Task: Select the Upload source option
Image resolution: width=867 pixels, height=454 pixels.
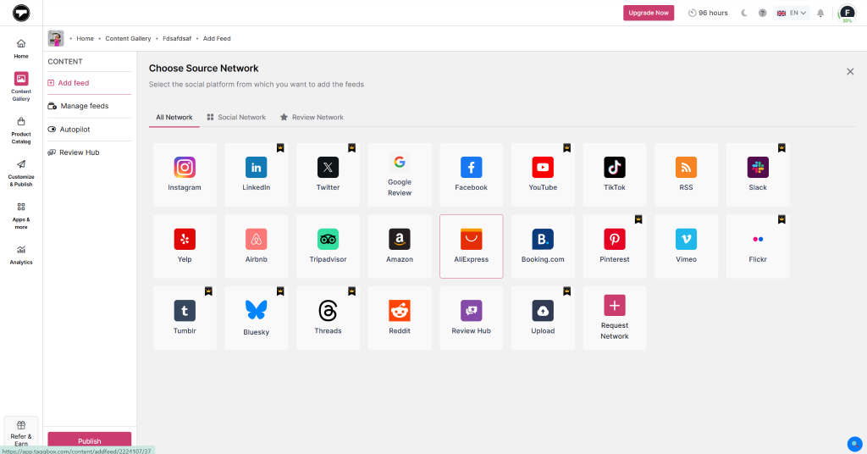Action: 543,318
